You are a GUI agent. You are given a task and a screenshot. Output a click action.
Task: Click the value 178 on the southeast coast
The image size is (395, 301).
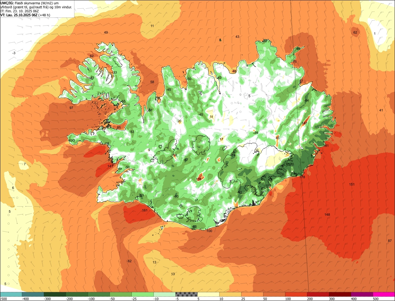[302, 177]
